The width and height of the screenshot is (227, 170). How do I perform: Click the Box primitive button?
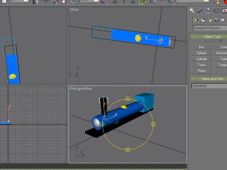coord(201,47)
